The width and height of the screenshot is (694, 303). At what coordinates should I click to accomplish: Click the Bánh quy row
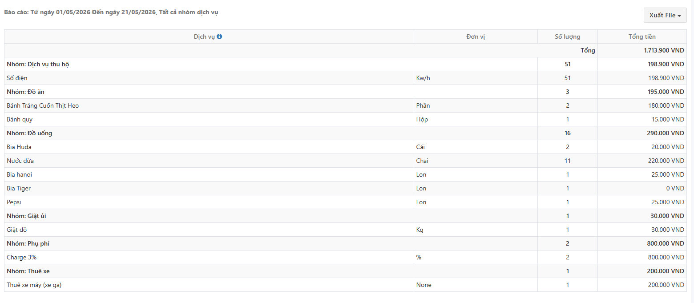click(346, 119)
